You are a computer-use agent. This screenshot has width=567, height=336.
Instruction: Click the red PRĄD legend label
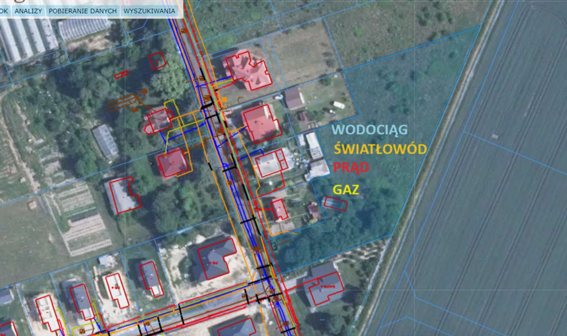351,168
